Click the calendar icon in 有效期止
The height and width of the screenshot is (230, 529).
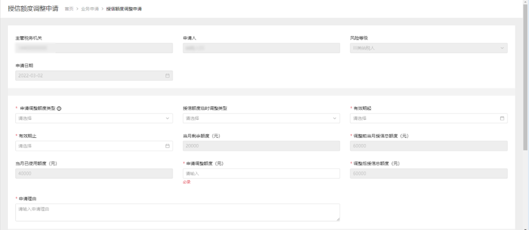point(167,146)
